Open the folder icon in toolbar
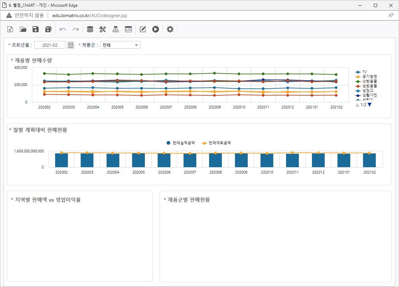The image size is (399, 287). click(x=23, y=30)
